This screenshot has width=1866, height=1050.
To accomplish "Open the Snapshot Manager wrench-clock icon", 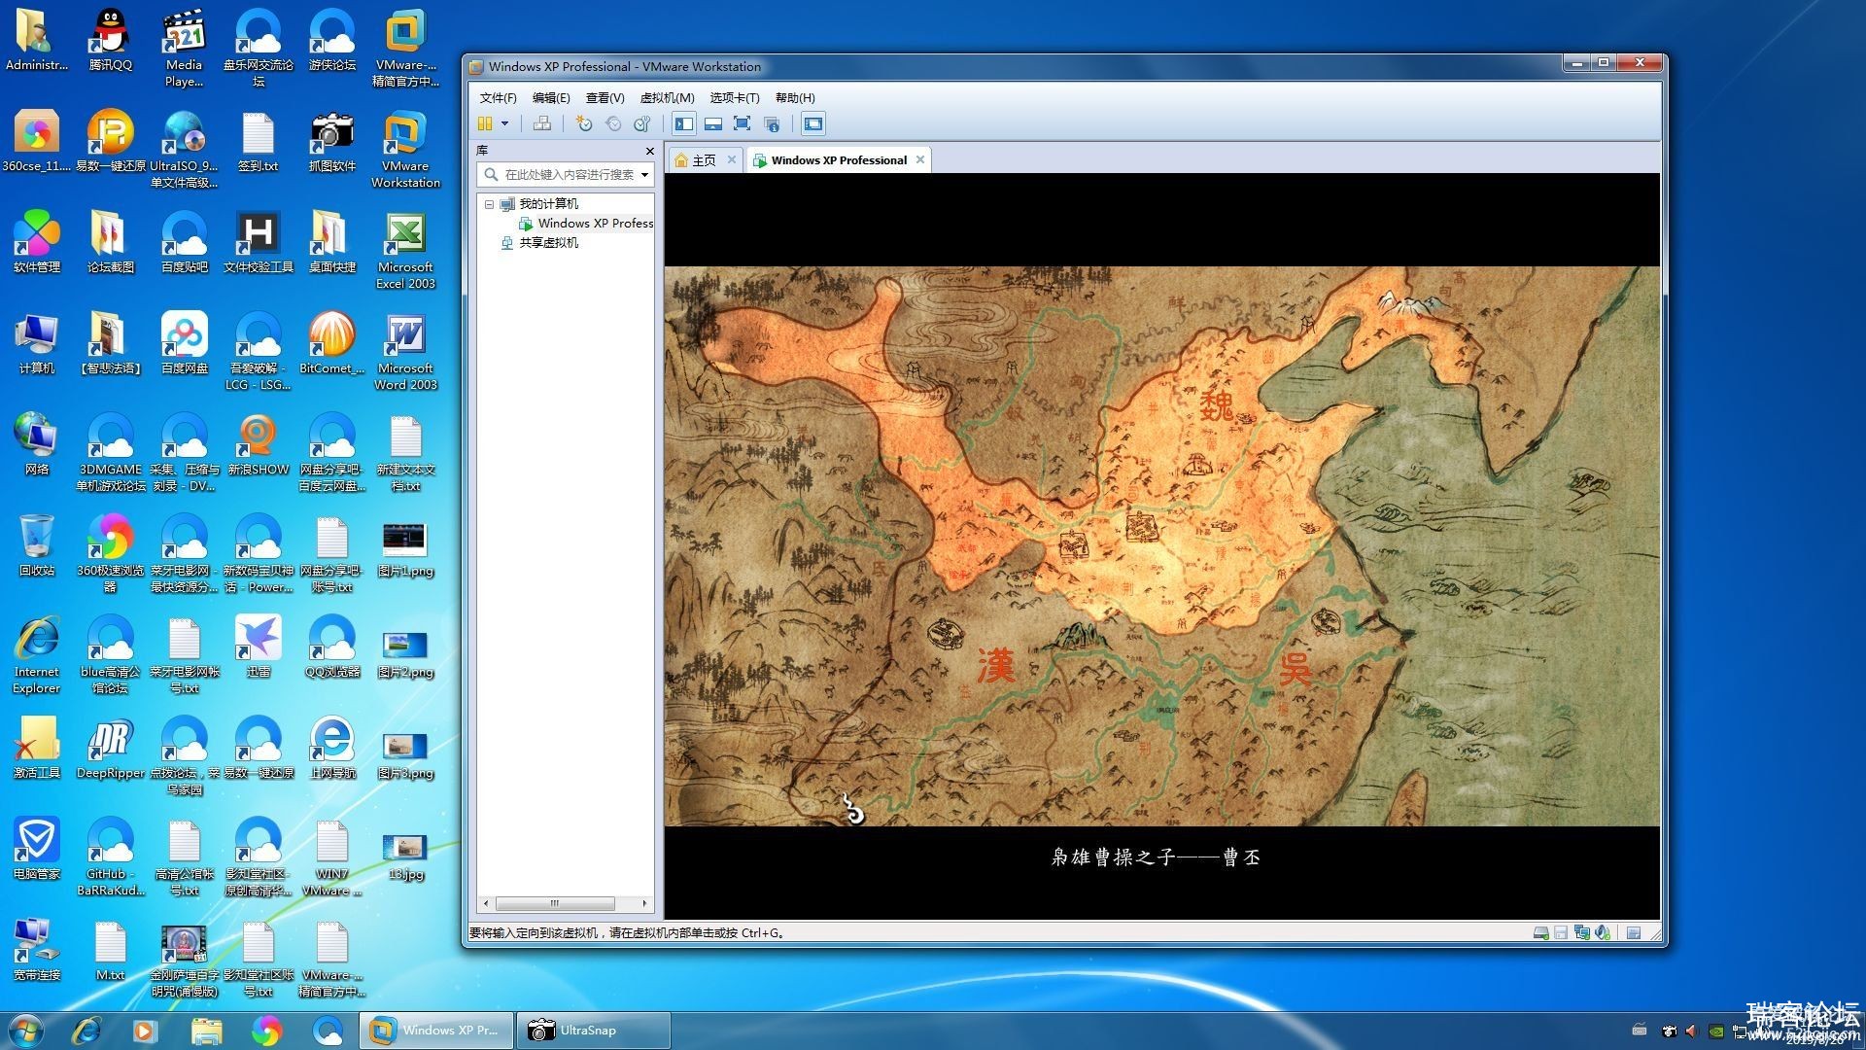I will [x=642, y=123].
